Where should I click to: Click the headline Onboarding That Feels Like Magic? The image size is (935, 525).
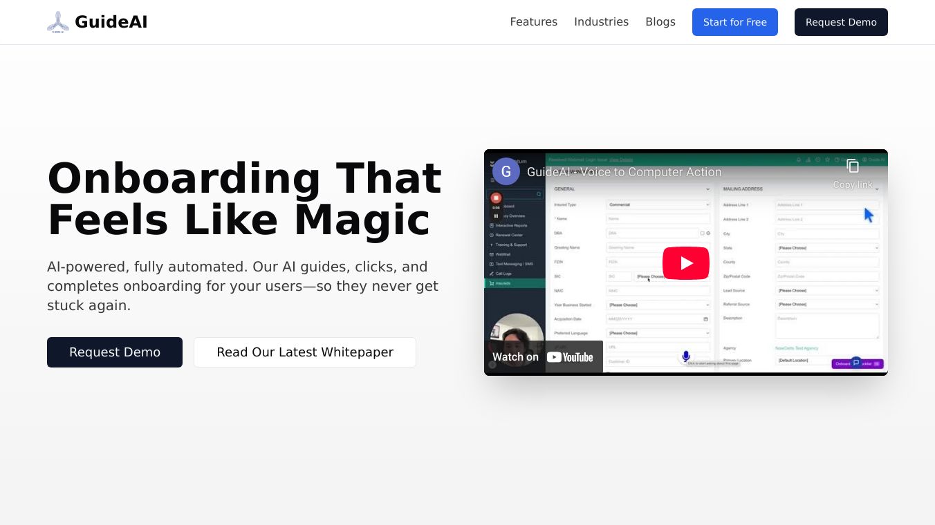(x=244, y=199)
